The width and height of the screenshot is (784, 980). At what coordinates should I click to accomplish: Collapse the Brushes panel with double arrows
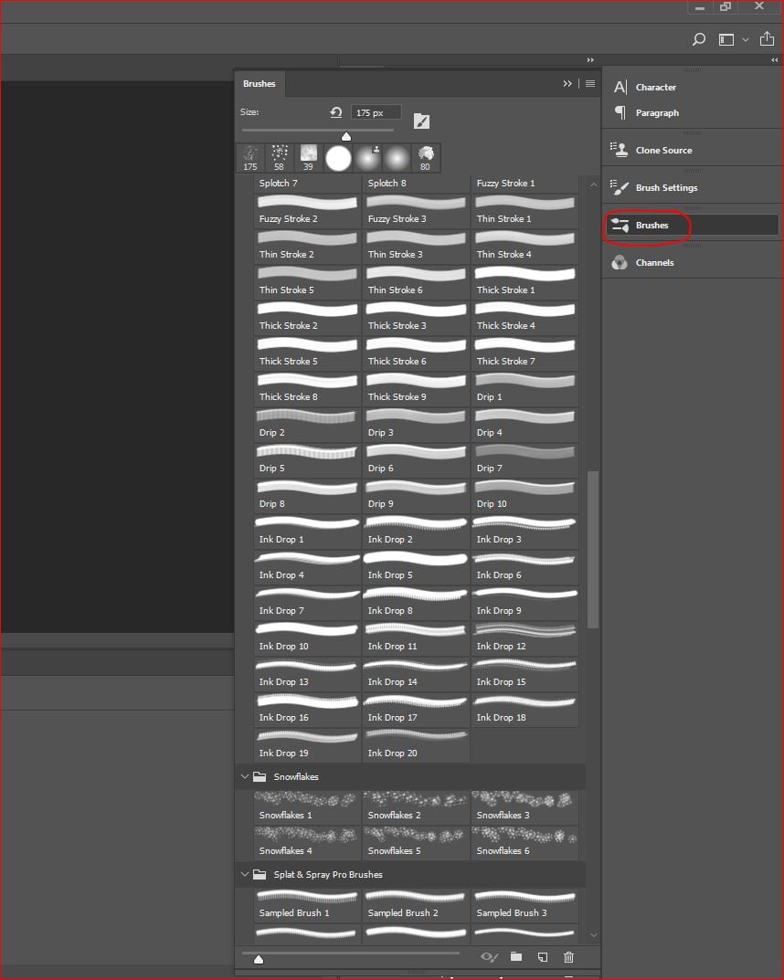[567, 84]
